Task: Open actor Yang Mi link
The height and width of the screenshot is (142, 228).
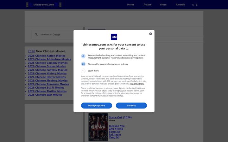Action: click(x=114, y=137)
